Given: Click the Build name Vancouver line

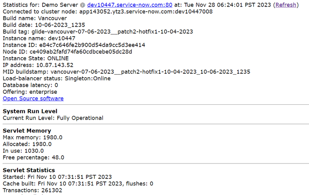Looking at the screenshot, I should click(34, 18).
